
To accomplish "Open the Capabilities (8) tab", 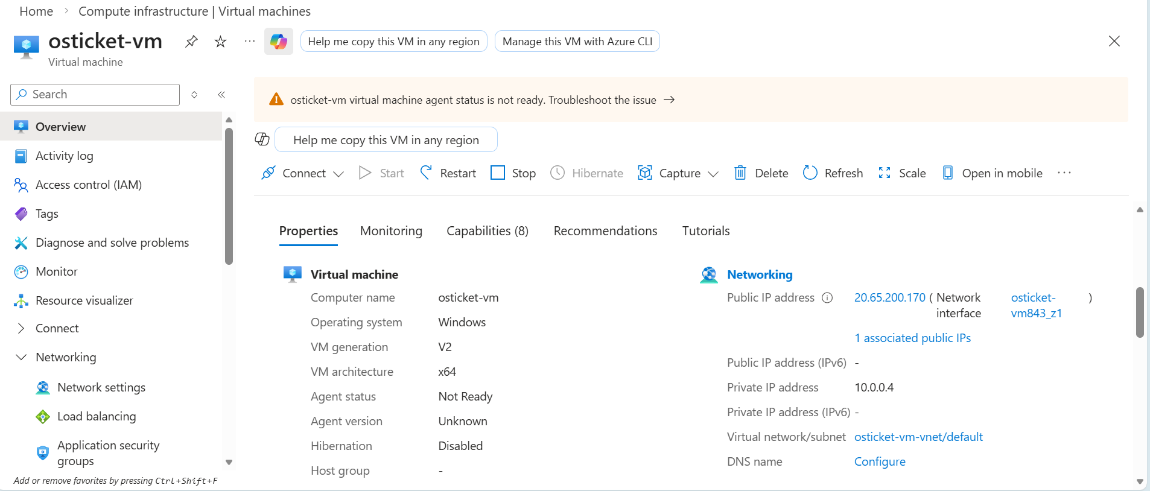I will click(x=487, y=231).
